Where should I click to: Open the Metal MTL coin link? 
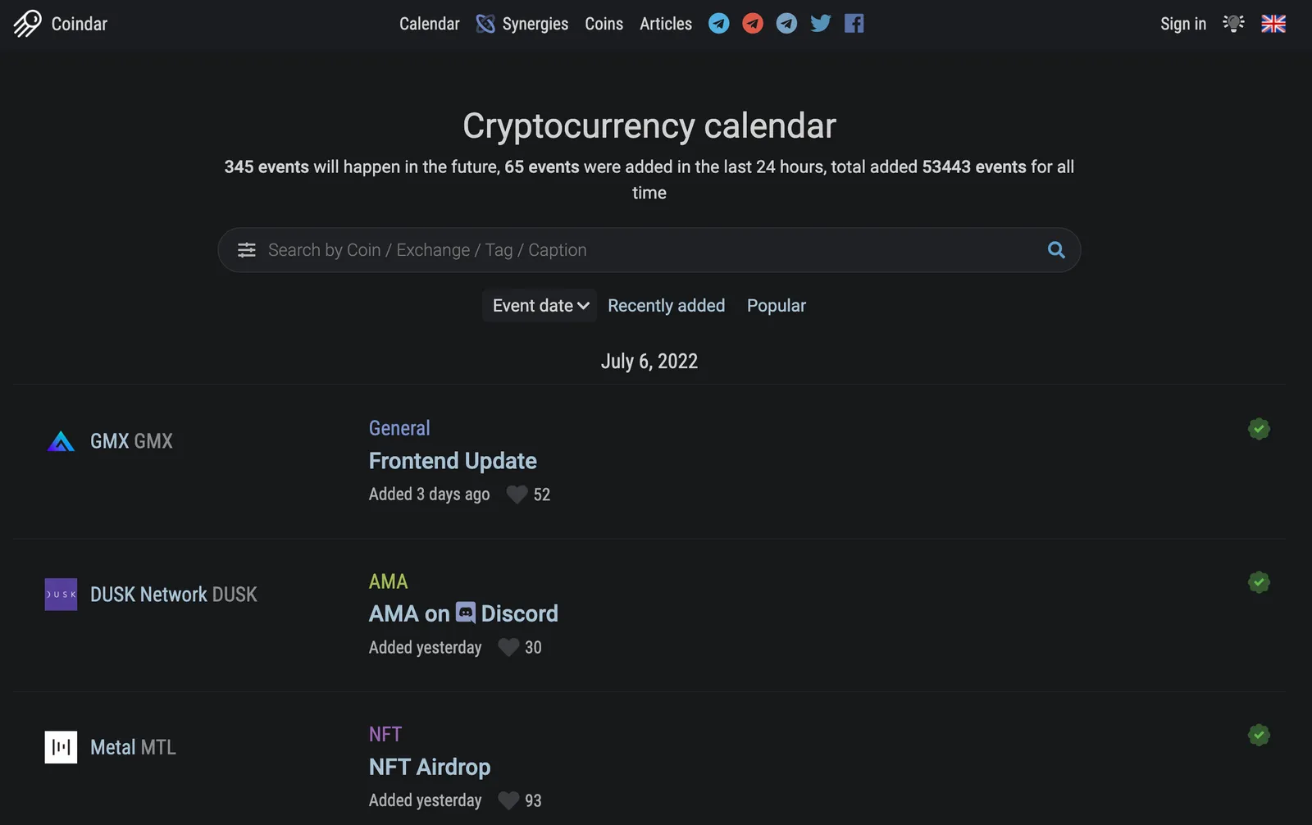point(133,747)
